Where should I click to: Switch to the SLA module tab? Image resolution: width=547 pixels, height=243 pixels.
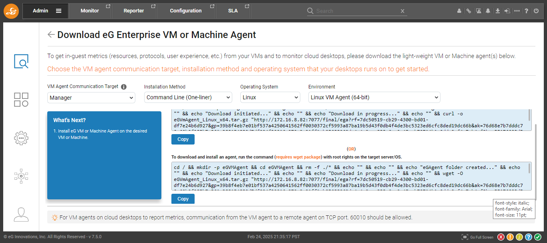click(x=233, y=11)
